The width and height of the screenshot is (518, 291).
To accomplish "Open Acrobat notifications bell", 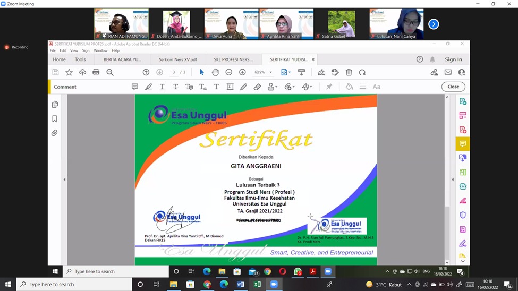I will [x=432, y=59].
